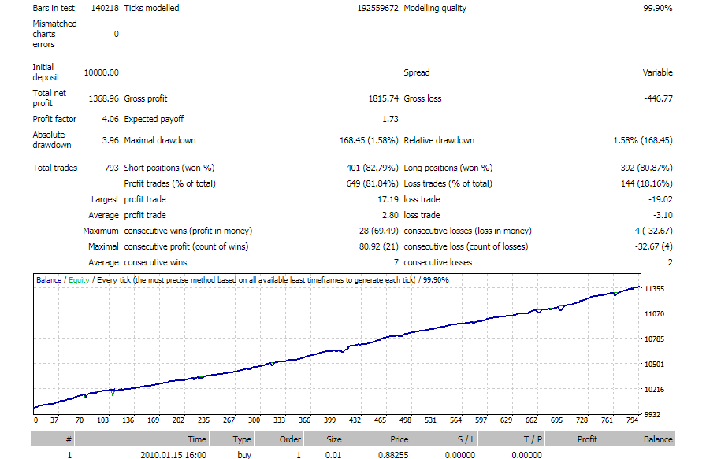
Task: Select the price cell 0.88255
Action: (393, 455)
